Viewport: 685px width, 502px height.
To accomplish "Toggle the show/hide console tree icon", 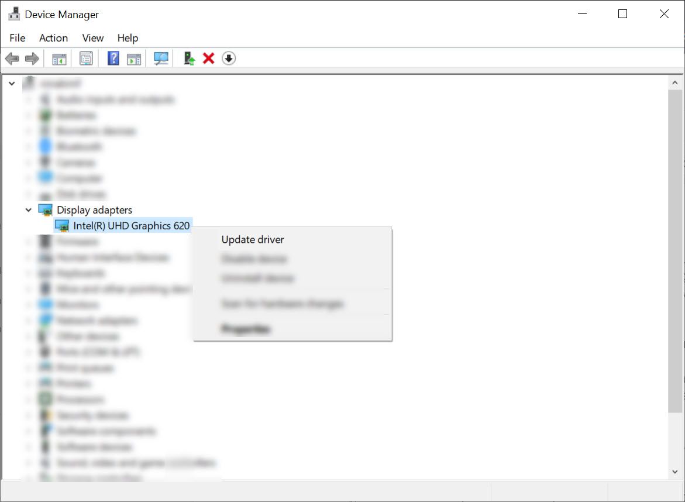I will [59, 59].
